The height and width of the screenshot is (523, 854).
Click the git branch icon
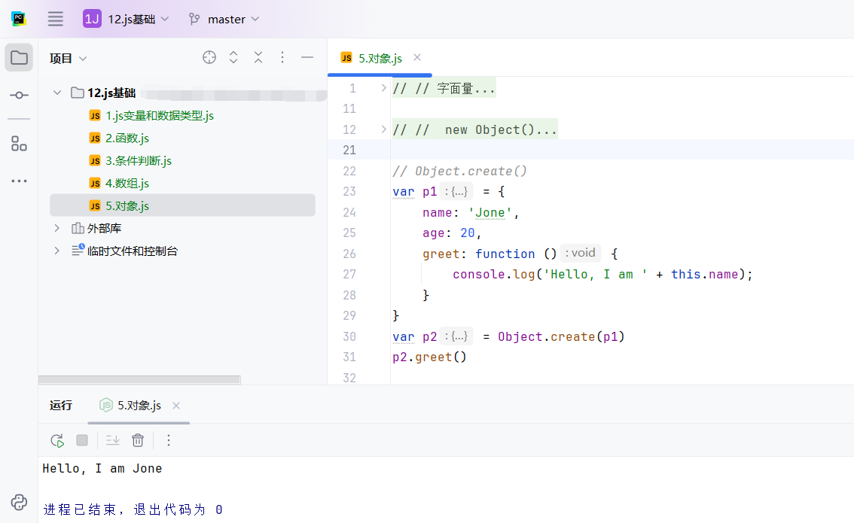tap(194, 20)
